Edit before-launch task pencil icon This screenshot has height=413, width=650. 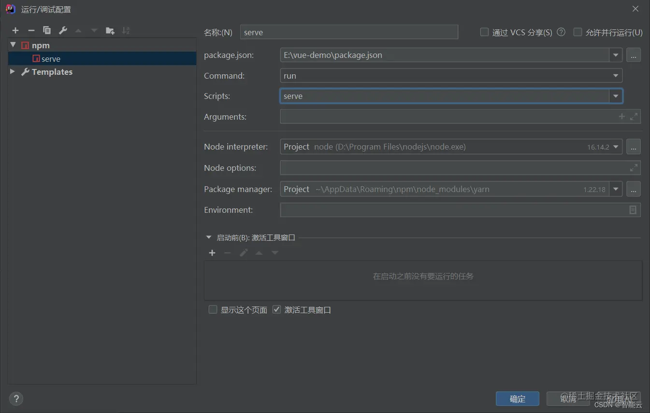(x=244, y=253)
